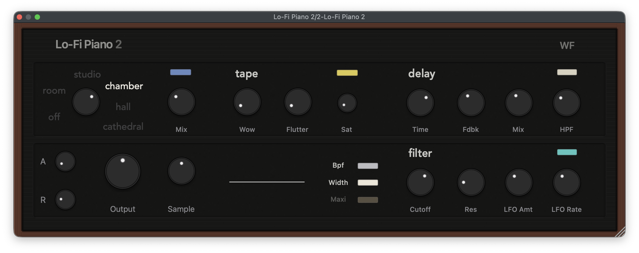The image size is (639, 253).
Task: Click the delay Time knob
Action: [x=420, y=103]
